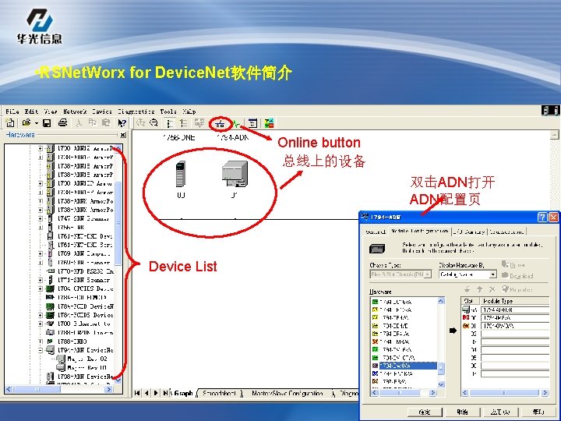Image resolution: width=561 pixels, height=421 pixels.
Task: Select Major Rev 02 under 1794-ADN
Action: [86, 359]
